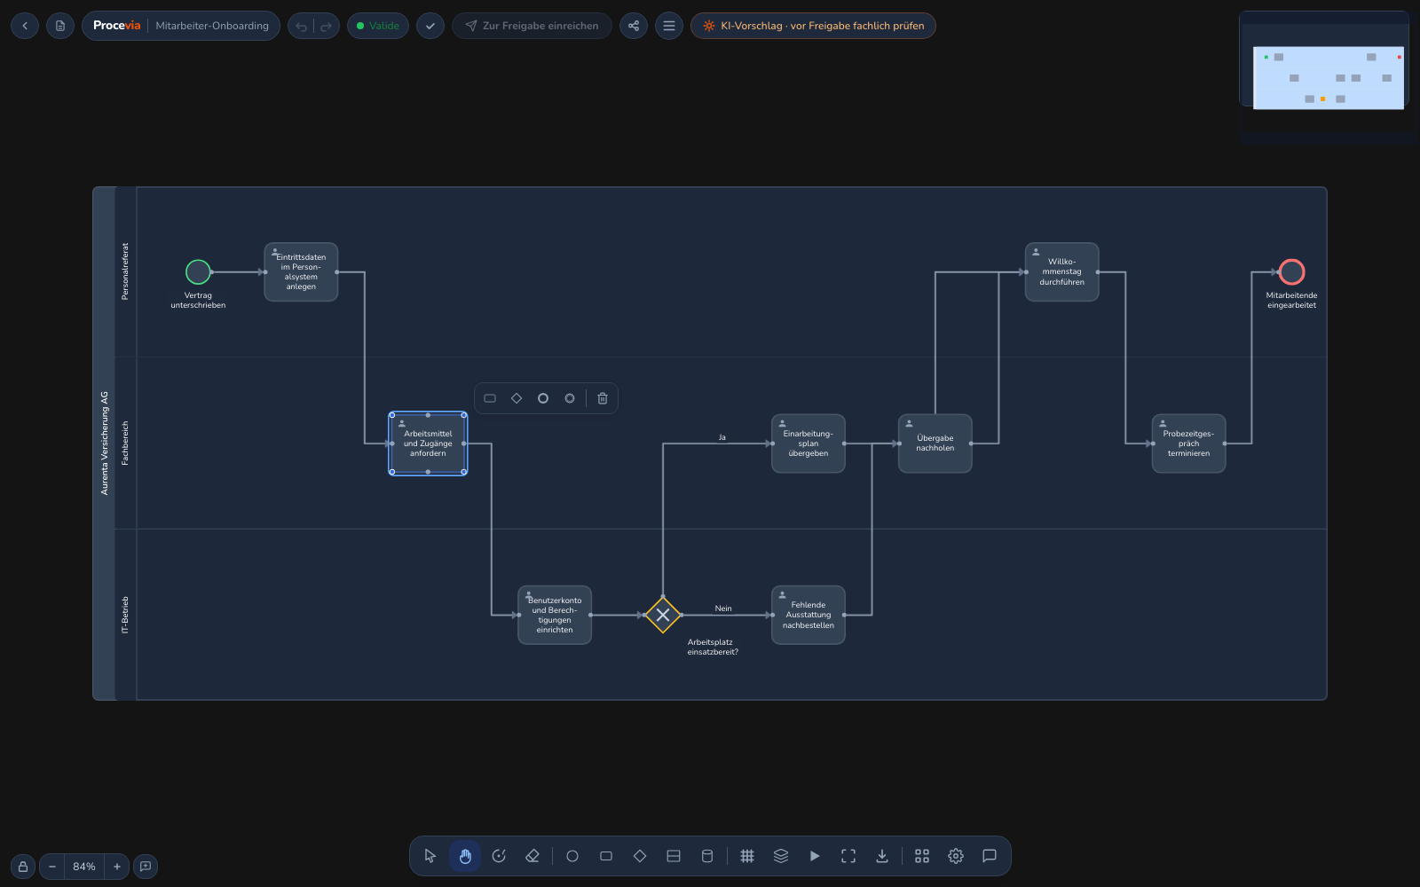Add a pool/lane element from toolbar
Image resolution: width=1420 pixels, height=887 pixels.
point(674,856)
